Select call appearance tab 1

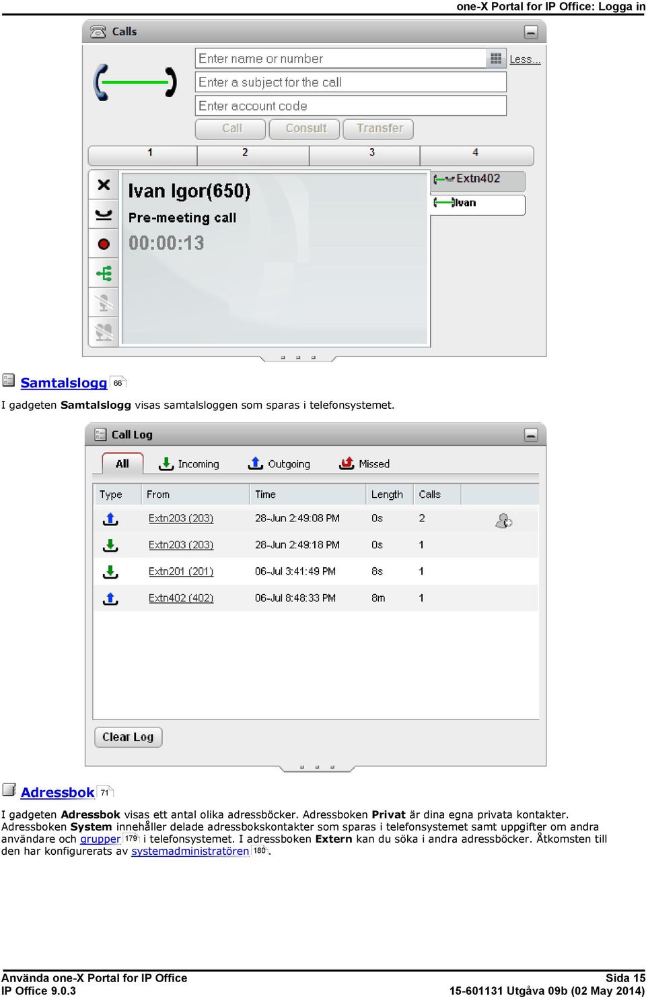pos(143,155)
